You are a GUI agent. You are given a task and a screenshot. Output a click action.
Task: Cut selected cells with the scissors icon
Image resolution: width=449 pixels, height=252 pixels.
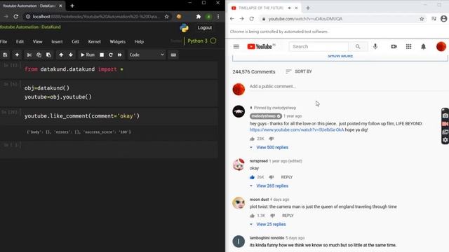point(29,55)
